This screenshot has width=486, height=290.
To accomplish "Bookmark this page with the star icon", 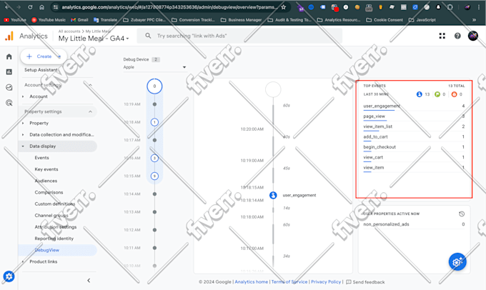I will (x=283, y=7).
